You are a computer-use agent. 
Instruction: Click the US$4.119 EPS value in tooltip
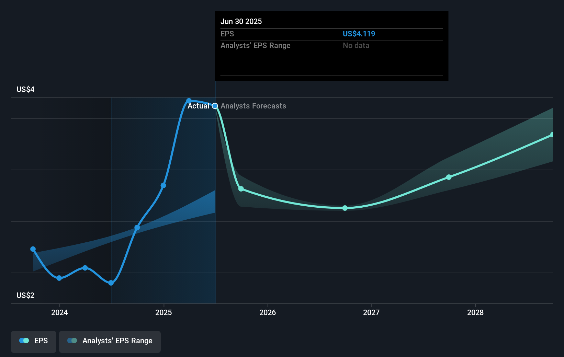[x=359, y=34]
